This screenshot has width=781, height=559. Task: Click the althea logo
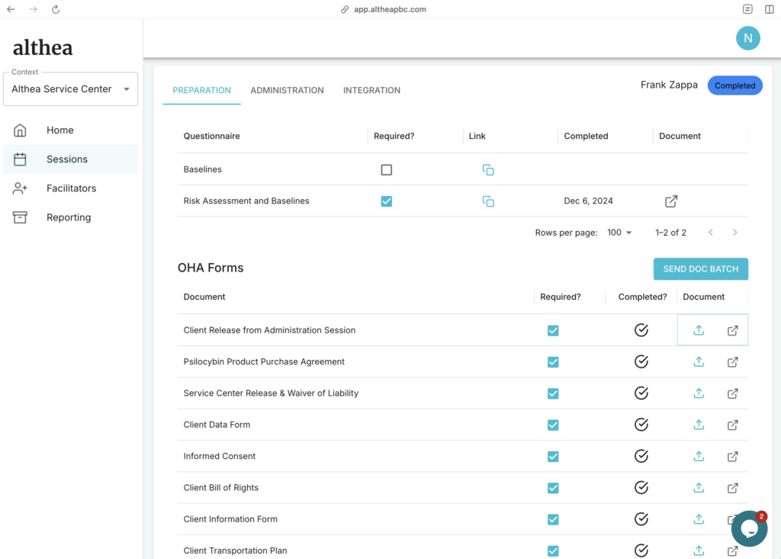coord(43,48)
